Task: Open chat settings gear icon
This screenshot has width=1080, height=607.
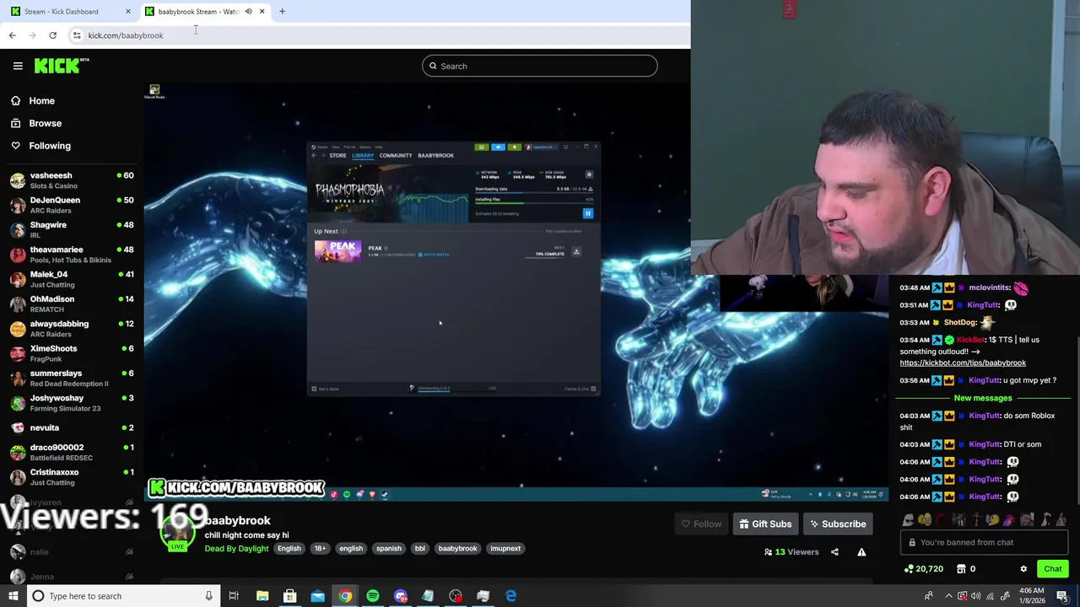Action: click(x=1023, y=569)
